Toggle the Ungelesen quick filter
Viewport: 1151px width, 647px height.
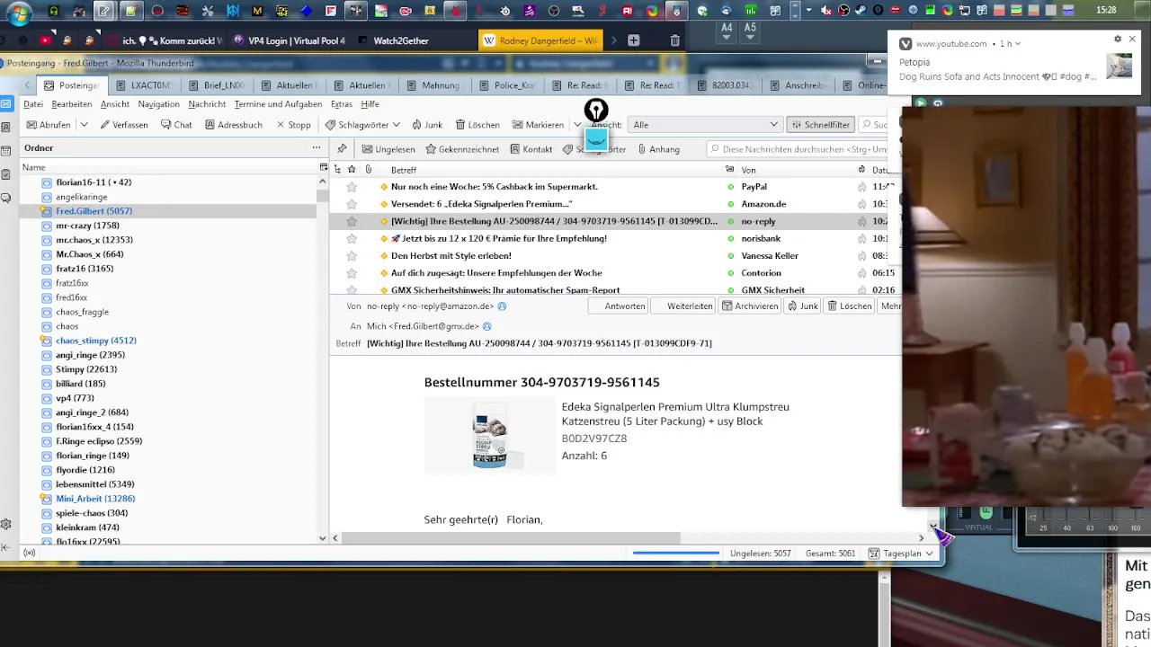point(388,149)
